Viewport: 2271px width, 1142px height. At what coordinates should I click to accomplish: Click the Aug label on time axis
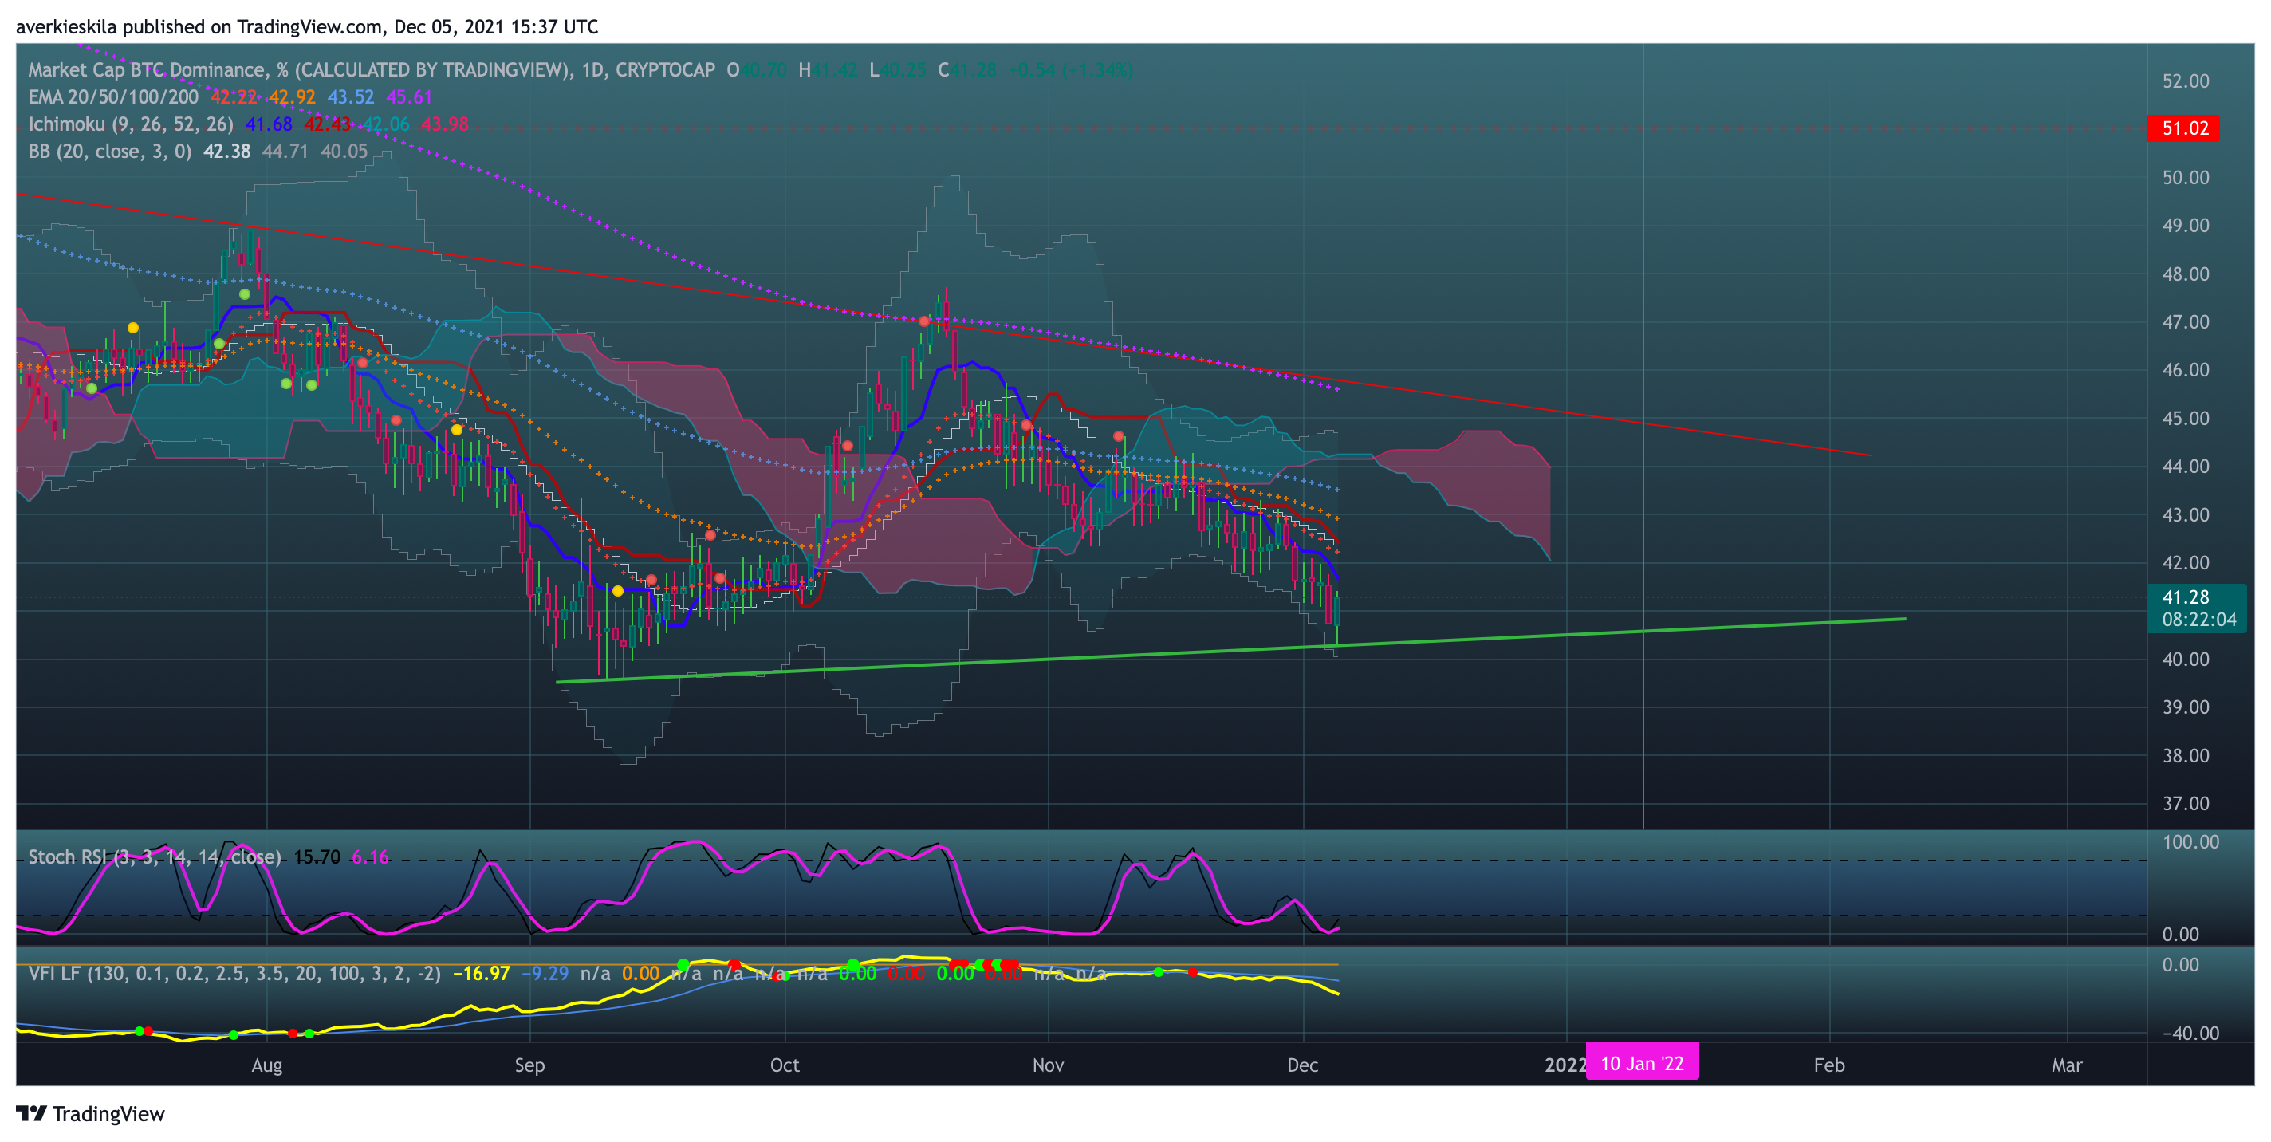[267, 1065]
